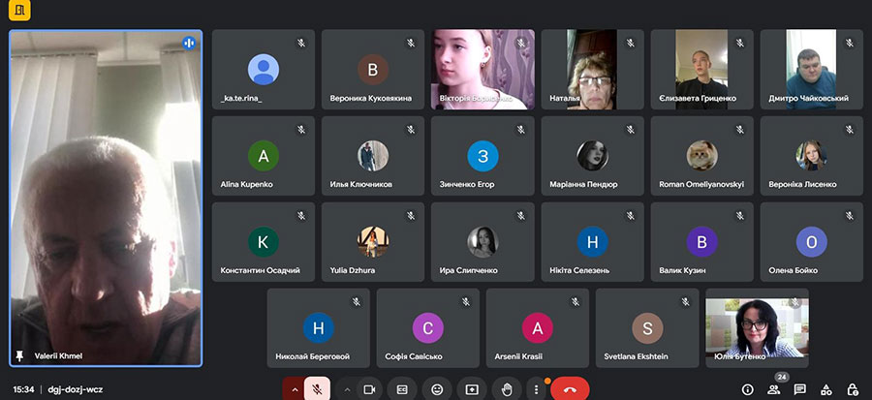
Task: Open the activities panel
Action: point(825,389)
